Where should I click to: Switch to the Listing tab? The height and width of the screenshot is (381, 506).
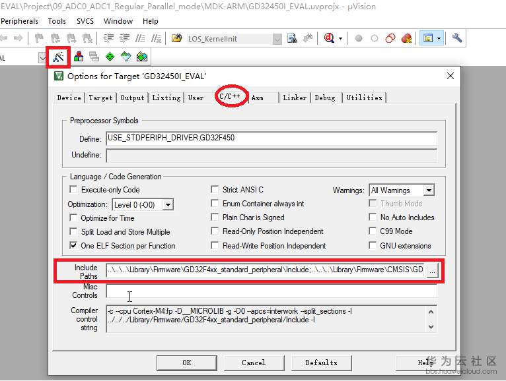[x=166, y=98]
